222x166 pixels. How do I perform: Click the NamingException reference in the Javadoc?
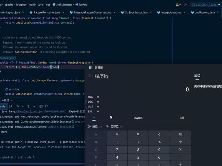click(26, 52)
